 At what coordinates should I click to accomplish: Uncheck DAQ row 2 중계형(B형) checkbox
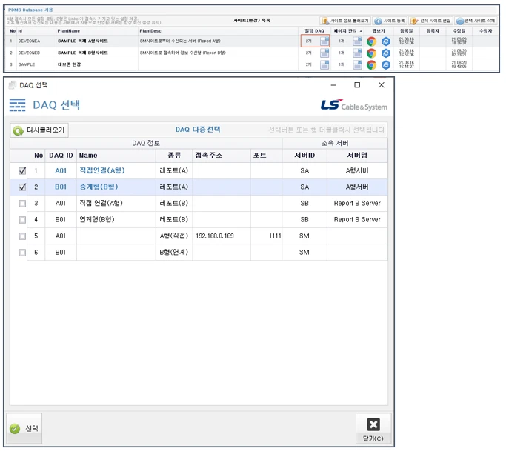coord(22,187)
